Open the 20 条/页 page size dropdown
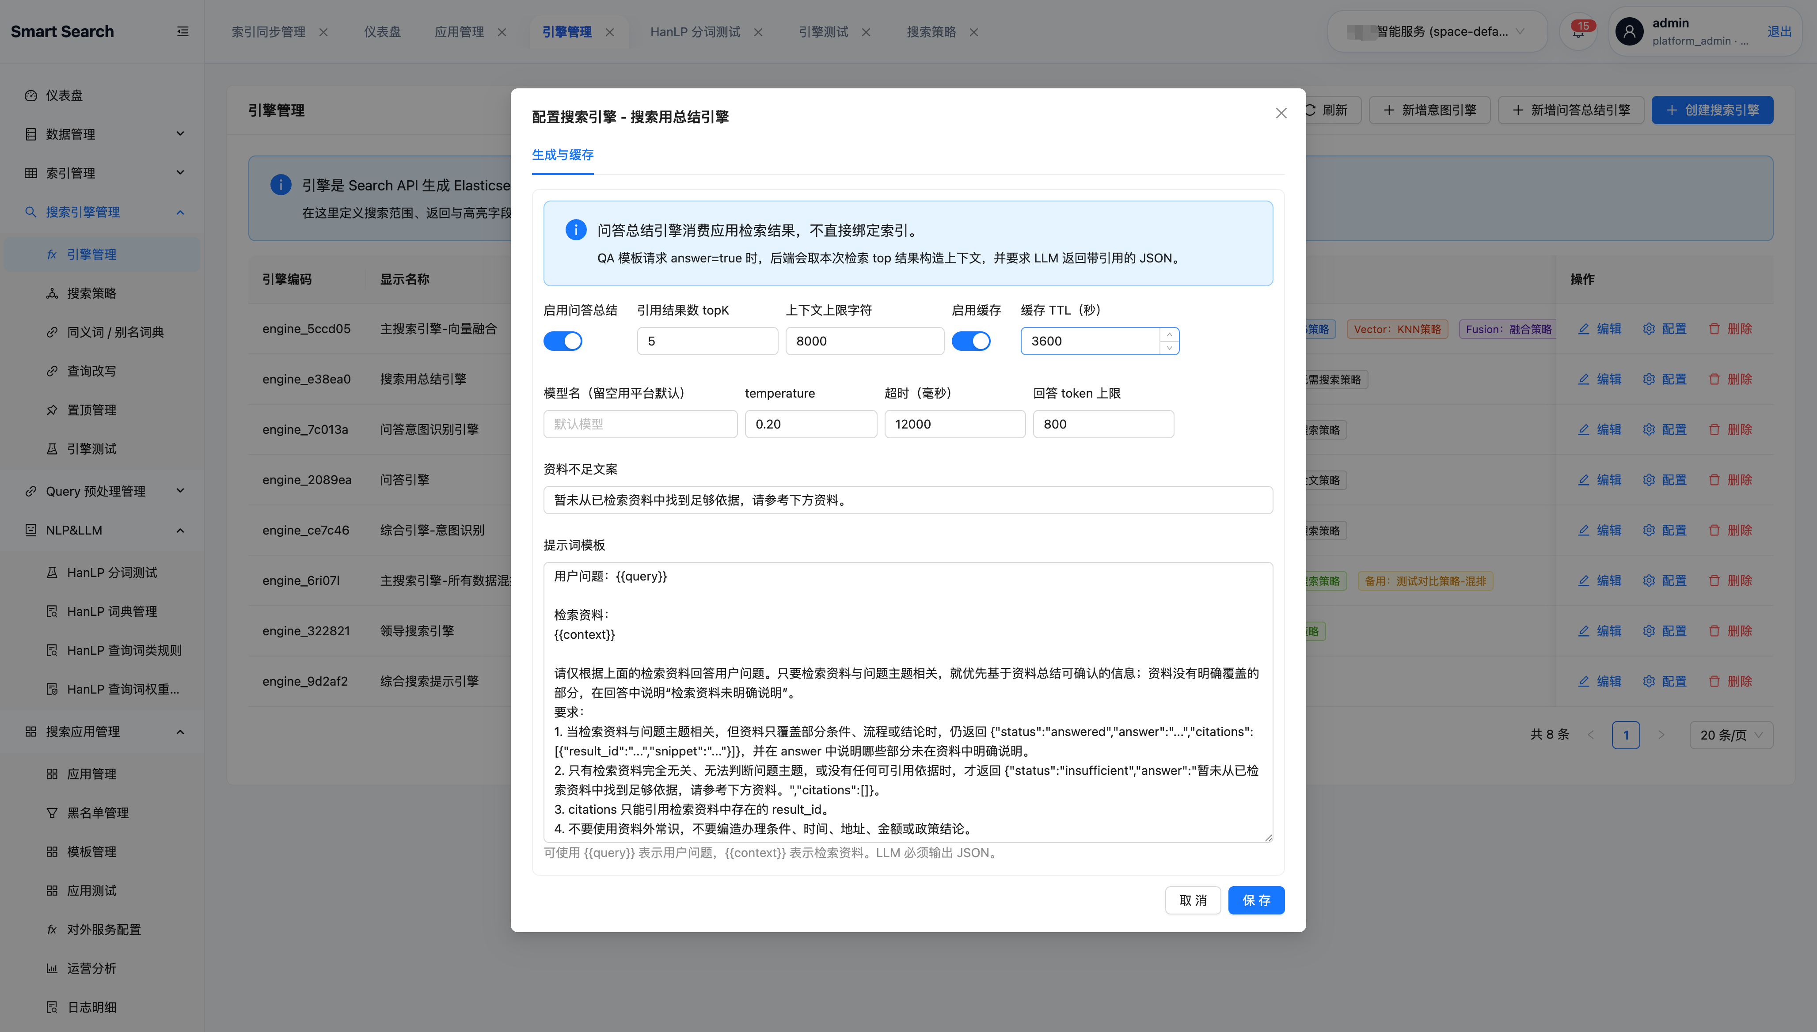The width and height of the screenshot is (1817, 1032). tap(1731, 735)
